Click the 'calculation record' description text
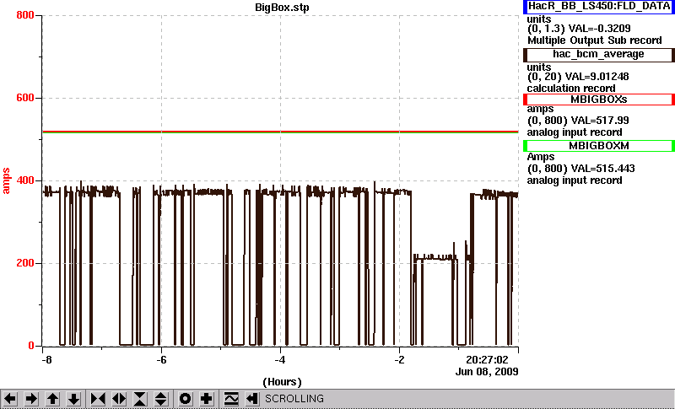Screen dimensions: 675x409 (571, 89)
